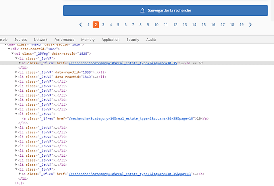Click the bell icon in the save search button
Viewport: 274px width, 186px height.
pyautogui.click(x=143, y=10)
